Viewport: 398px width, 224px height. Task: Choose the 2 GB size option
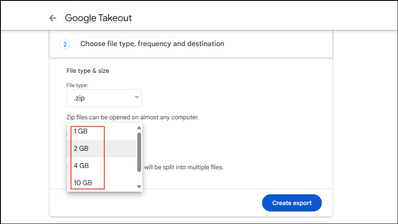(x=81, y=149)
